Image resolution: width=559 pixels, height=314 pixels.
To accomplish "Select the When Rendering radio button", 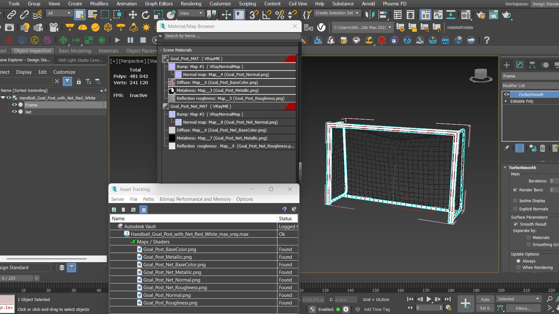I will 518,267.
